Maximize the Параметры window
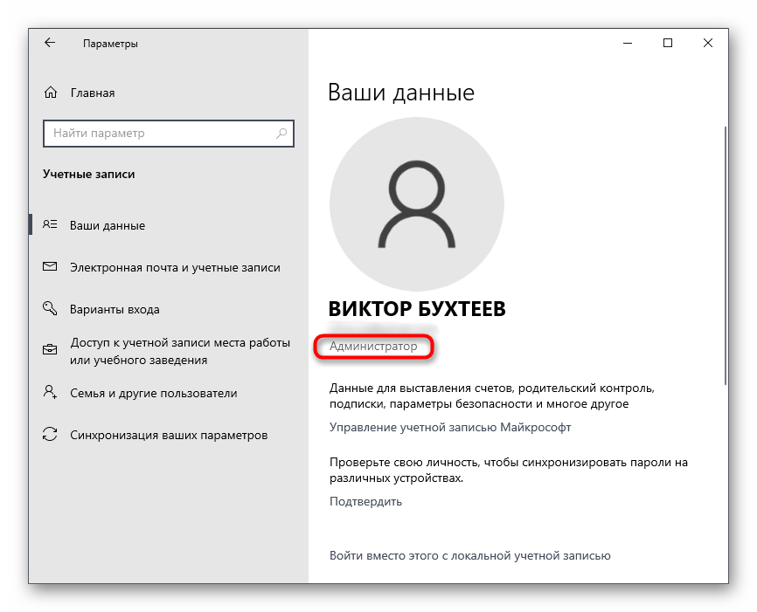 coord(668,43)
